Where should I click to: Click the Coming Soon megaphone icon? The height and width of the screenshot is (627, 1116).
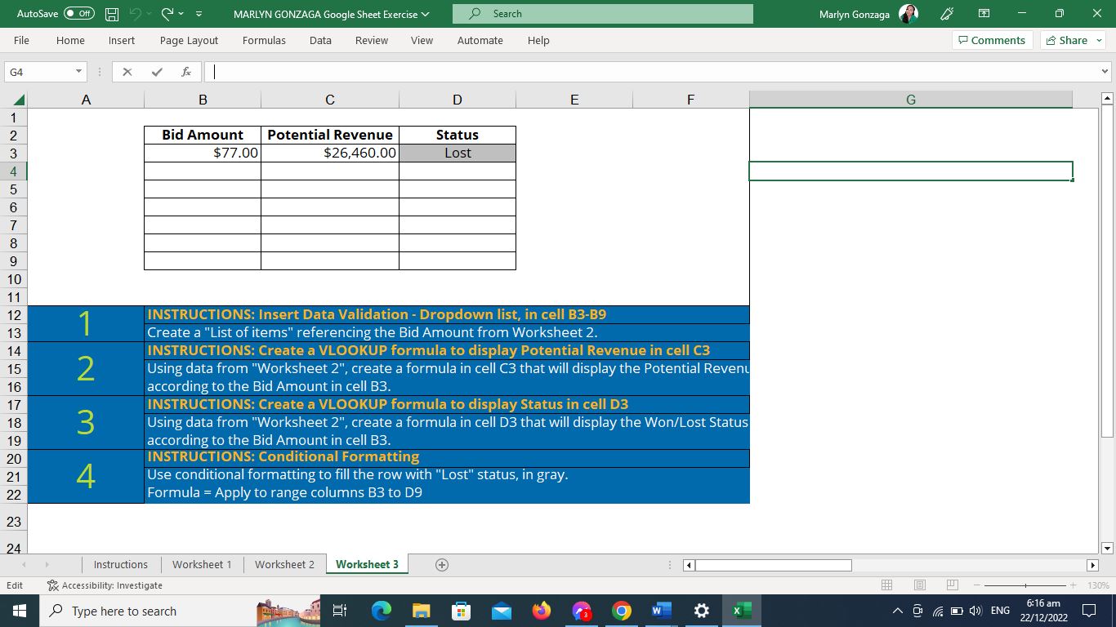click(947, 14)
